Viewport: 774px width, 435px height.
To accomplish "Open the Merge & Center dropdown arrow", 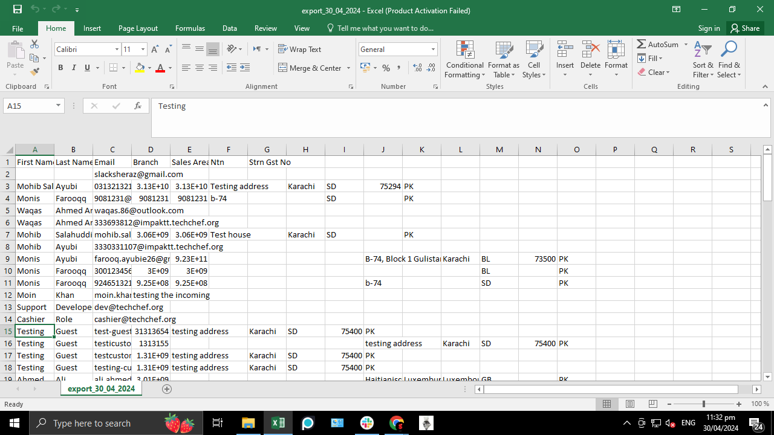I will click(349, 68).
